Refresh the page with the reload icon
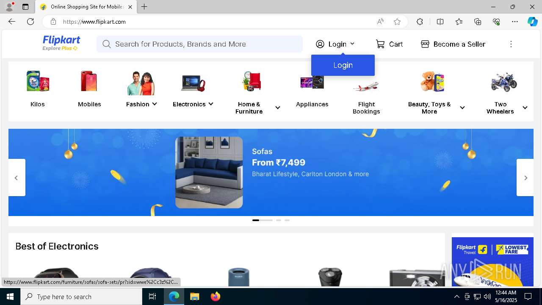The image size is (542, 305). (30, 22)
